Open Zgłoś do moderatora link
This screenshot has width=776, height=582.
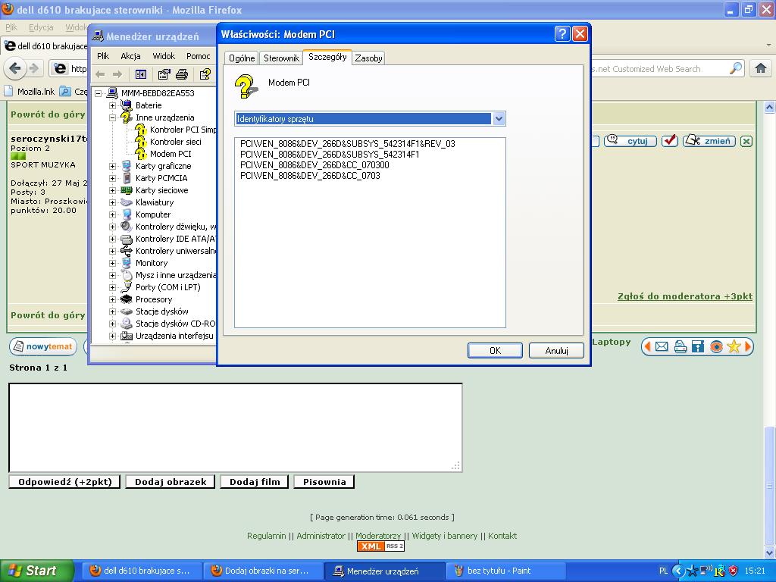(685, 296)
